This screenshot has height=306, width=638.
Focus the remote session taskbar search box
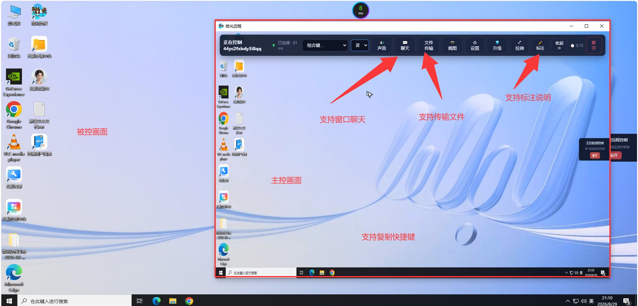tap(261, 272)
